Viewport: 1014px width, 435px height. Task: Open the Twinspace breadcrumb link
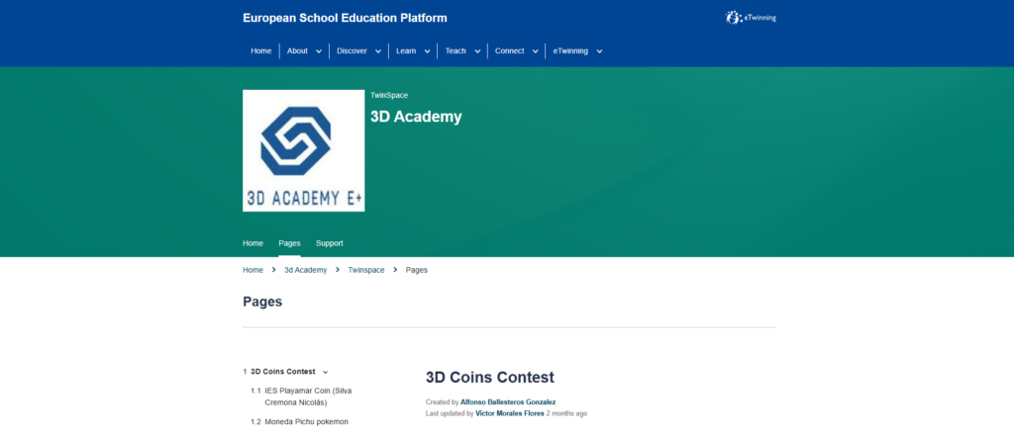click(365, 270)
